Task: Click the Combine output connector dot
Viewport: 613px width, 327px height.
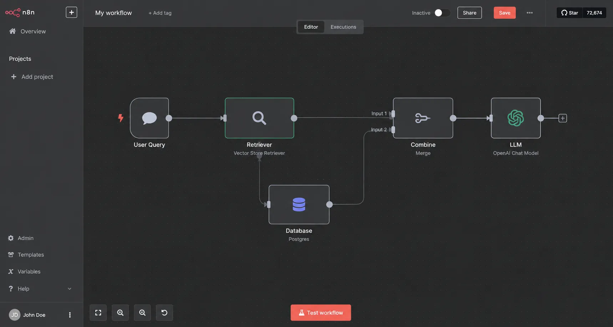Action: coord(453,118)
